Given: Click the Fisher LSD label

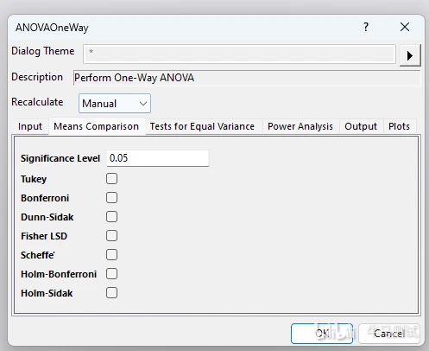Looking at the screenshot, I should [44, 236].
